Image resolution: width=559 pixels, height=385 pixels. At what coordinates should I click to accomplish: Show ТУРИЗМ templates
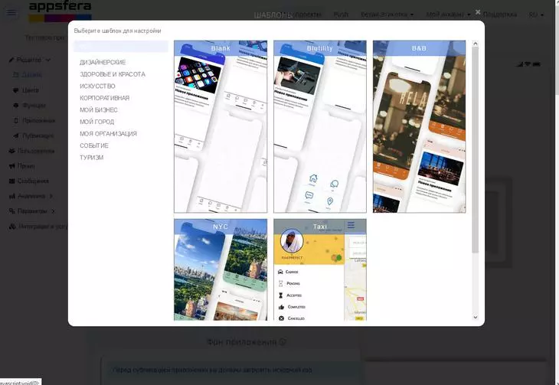point(92,158)
